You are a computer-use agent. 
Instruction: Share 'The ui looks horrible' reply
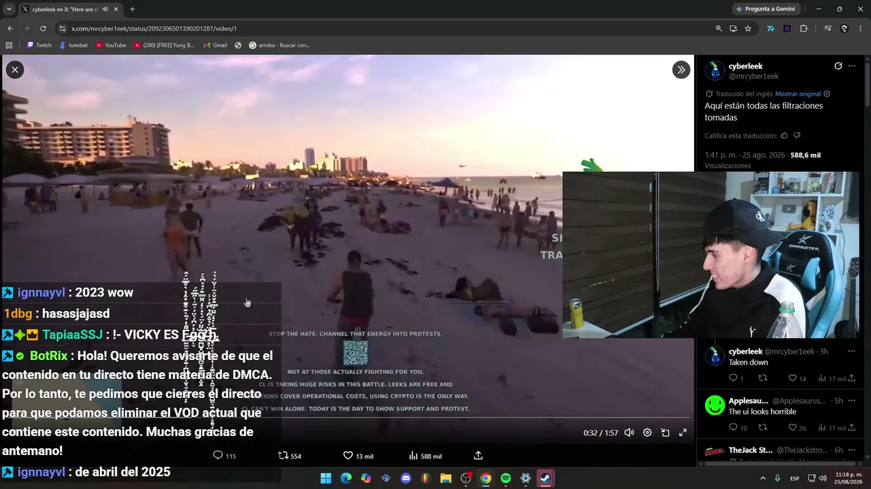tap(851, 428)
